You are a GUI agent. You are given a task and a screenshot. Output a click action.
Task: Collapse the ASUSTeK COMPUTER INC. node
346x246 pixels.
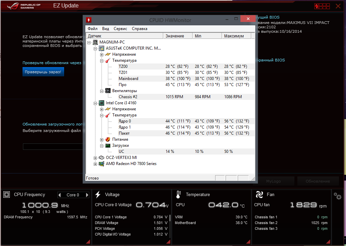[95, 49]
